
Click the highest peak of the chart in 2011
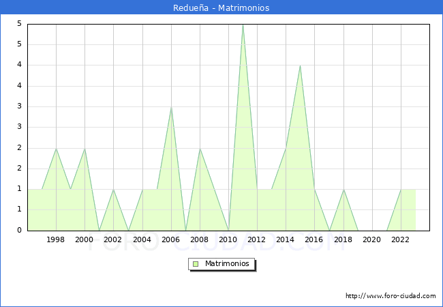point(243,25)
